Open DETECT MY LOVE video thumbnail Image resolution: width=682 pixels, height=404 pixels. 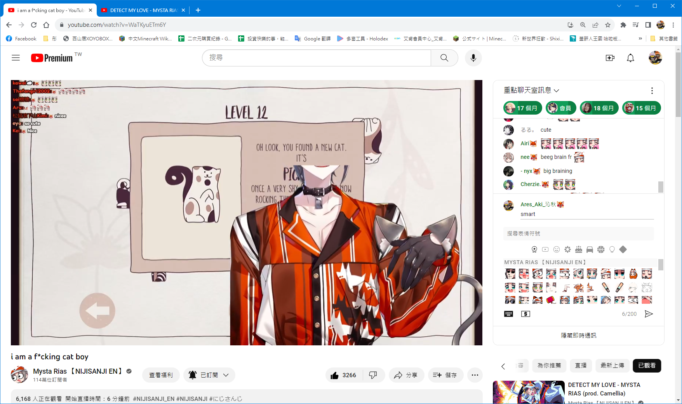point(529,392)
